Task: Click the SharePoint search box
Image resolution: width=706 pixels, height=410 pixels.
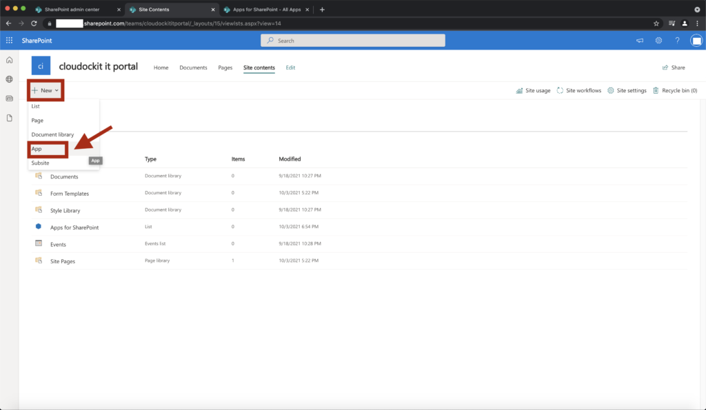Action: tap(353, 41)
